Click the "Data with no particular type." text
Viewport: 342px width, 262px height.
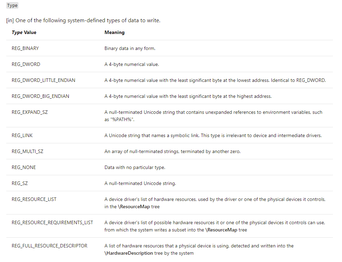[x=135, y=167]
